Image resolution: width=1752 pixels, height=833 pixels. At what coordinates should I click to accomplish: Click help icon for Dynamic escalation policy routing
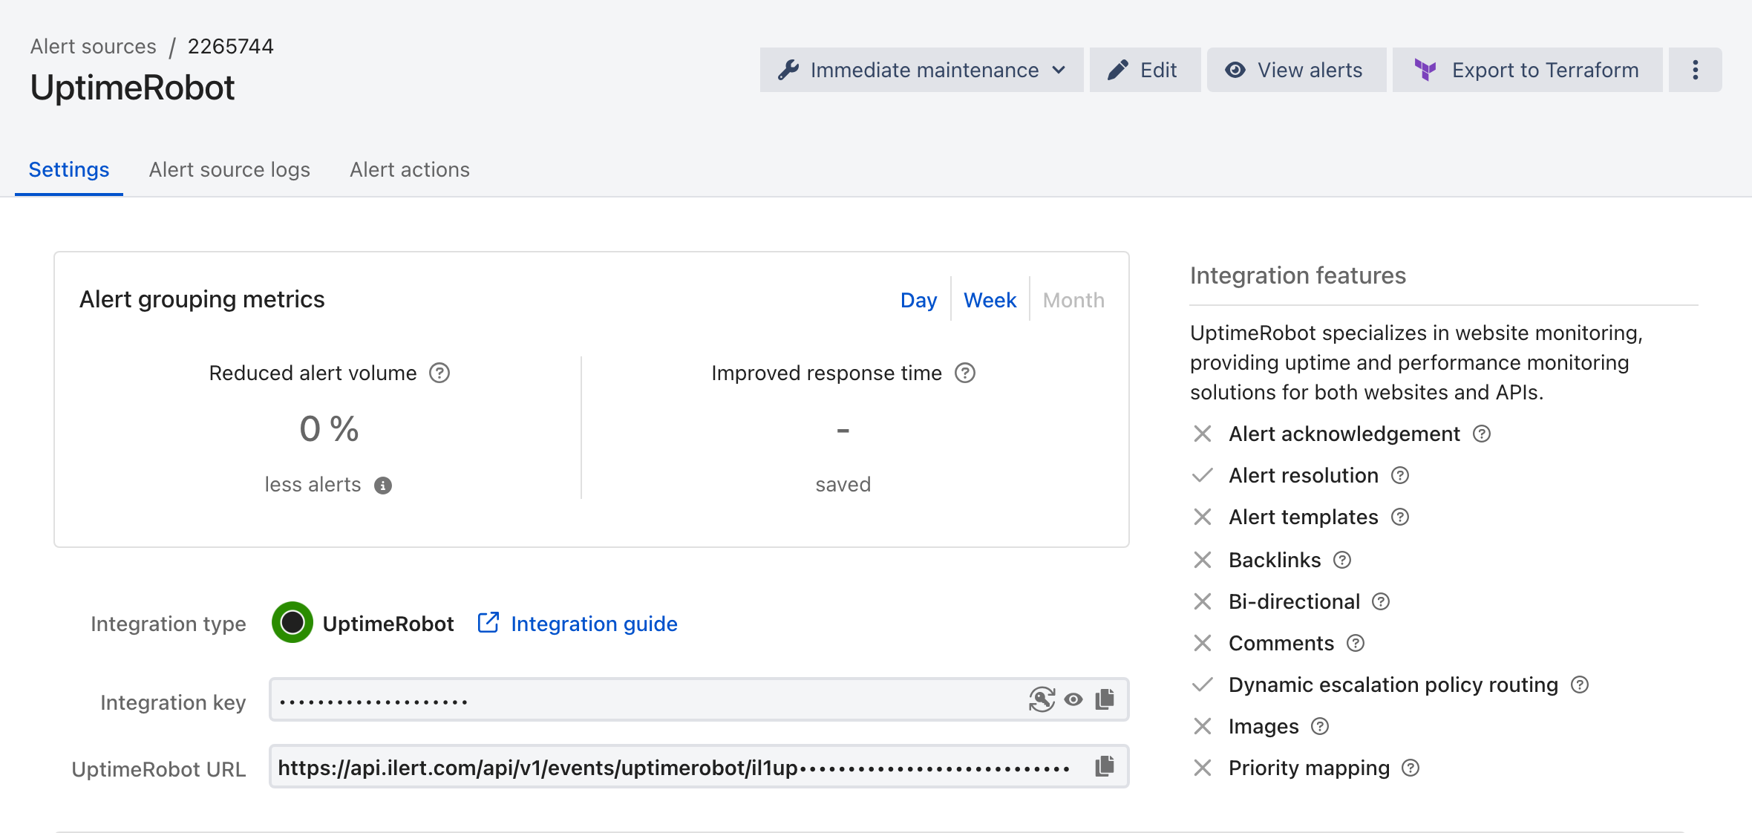click(1580, 685)
